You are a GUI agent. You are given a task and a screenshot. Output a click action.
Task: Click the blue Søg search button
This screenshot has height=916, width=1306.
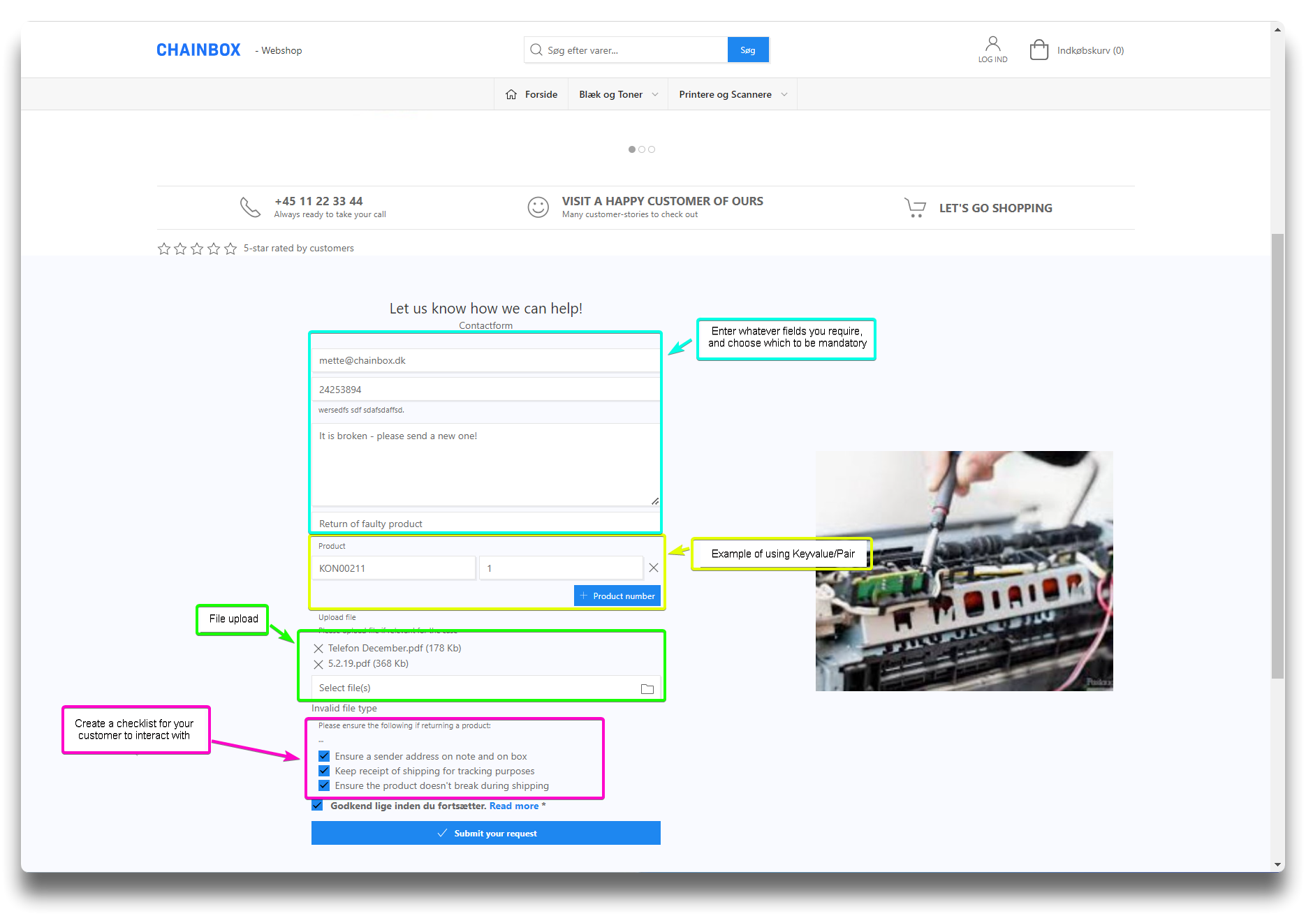[x=748, y=50]
